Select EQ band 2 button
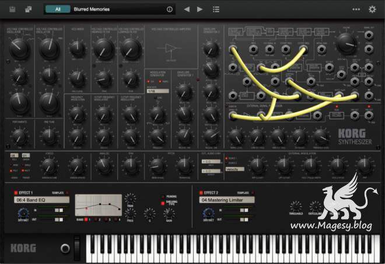385x264 pixels. tap(96, 220)
